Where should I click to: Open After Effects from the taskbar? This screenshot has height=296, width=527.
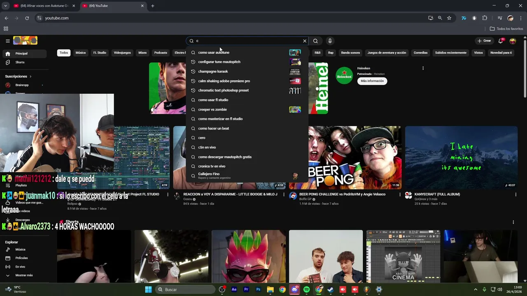coord(234,289)
